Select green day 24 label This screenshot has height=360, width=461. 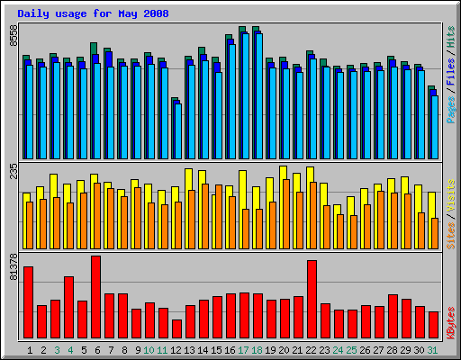pos(338,350)
